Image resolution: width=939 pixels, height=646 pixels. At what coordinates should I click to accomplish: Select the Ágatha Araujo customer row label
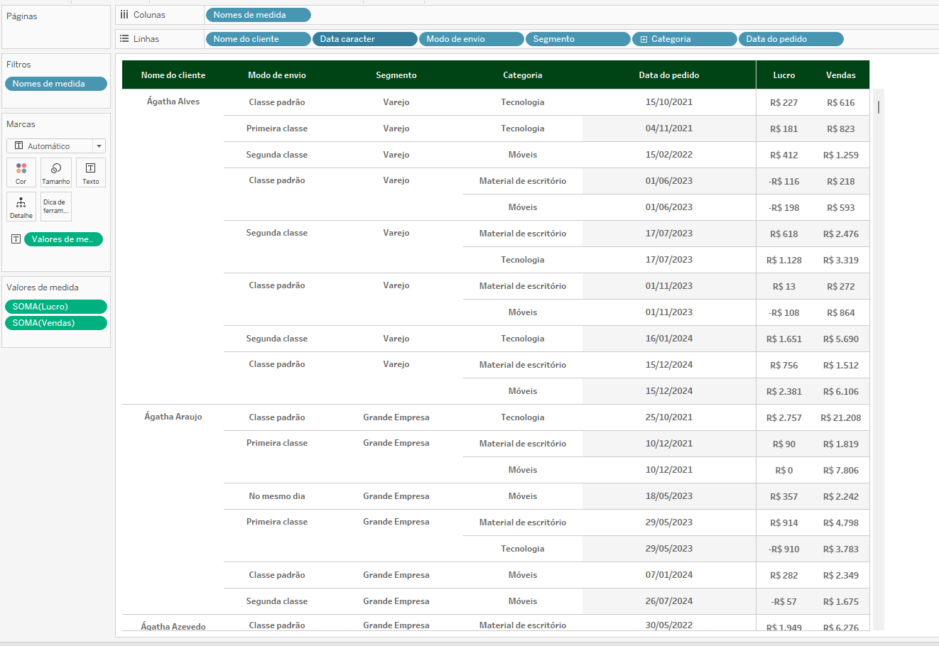(x=173, y=417)
